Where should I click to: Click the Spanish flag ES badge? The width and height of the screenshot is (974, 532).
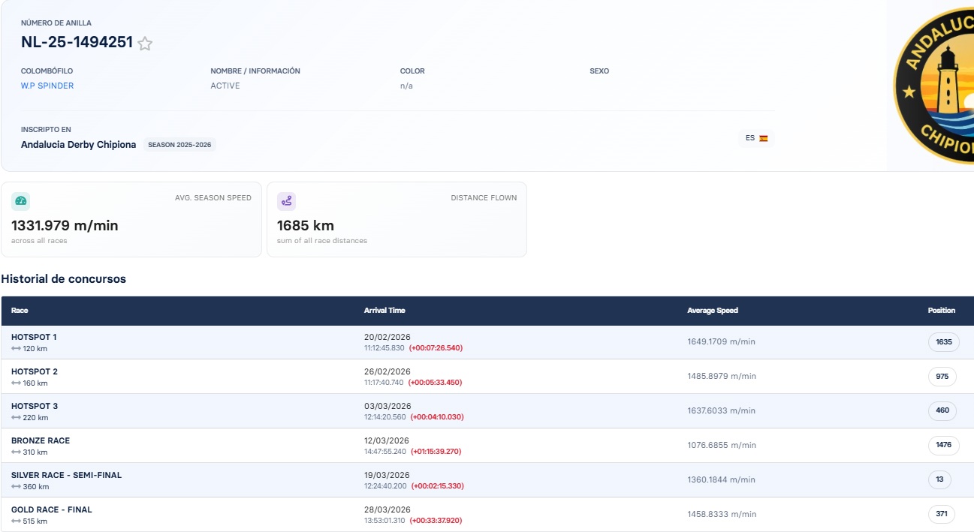756,138
